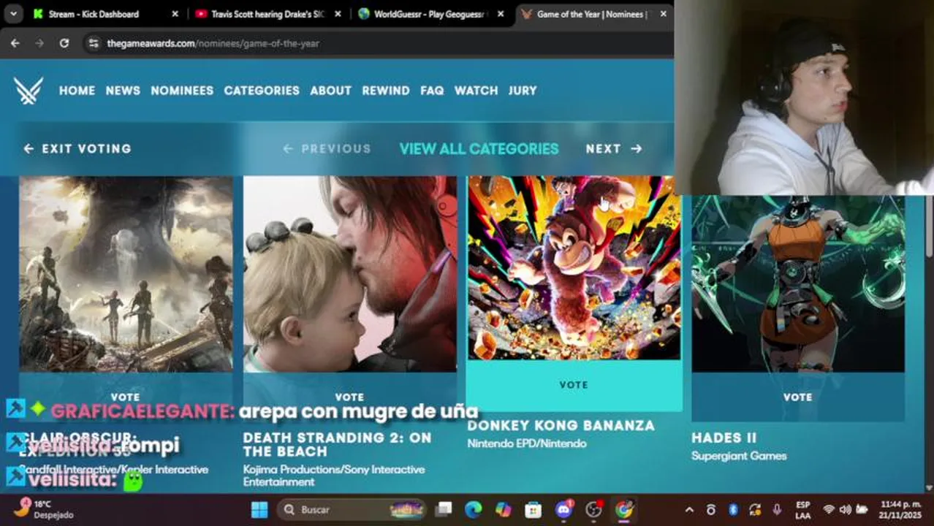Open WATCH in site navigation

pyautogui.click(x=476, y=91)
